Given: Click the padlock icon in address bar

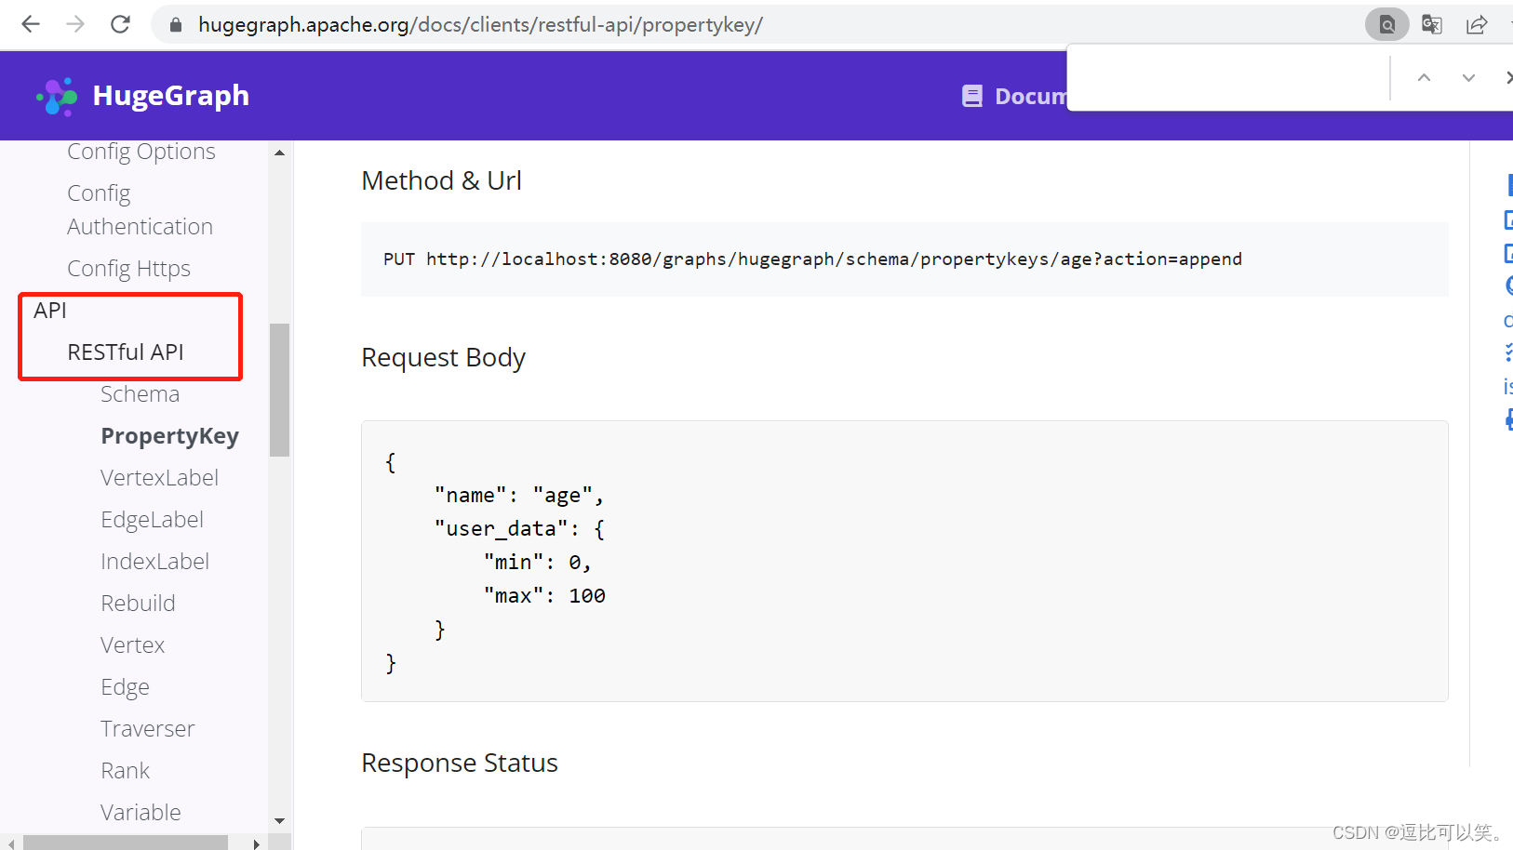Looking at the screenshot, I should click(174, 24).
